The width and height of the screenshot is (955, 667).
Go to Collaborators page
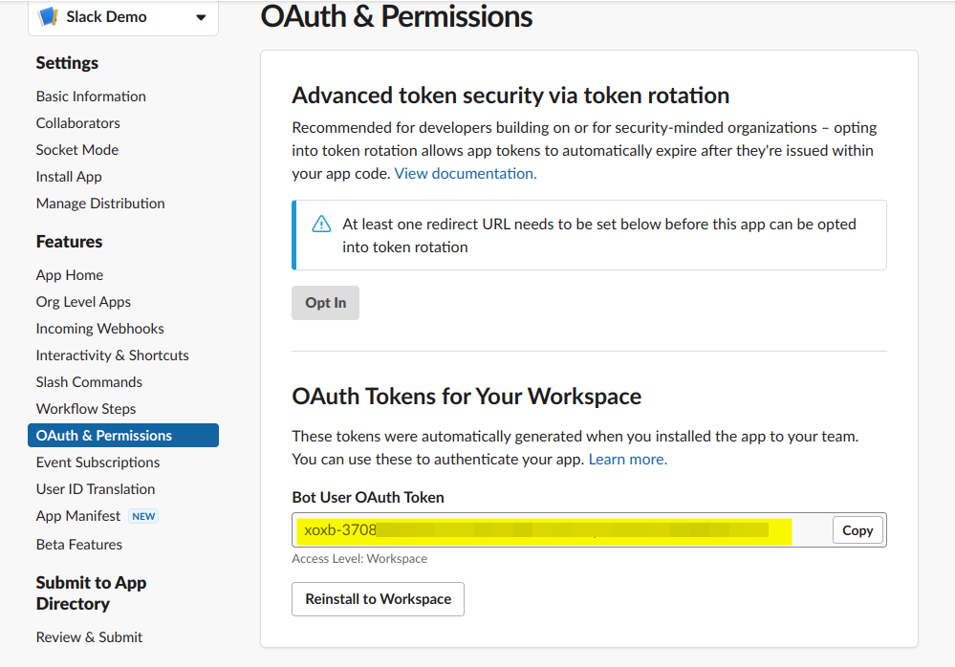click(78, 123)
